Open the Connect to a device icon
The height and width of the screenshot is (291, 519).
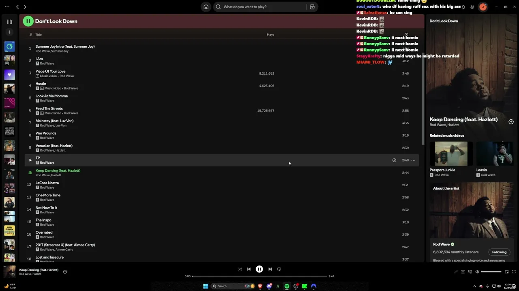pyautogui.click(x=470, y=272)
